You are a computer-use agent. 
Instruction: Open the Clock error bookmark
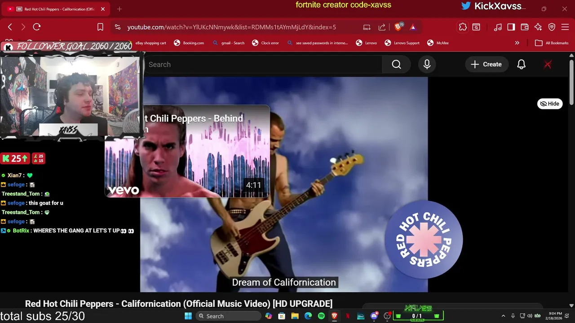[x=265, y=43]
